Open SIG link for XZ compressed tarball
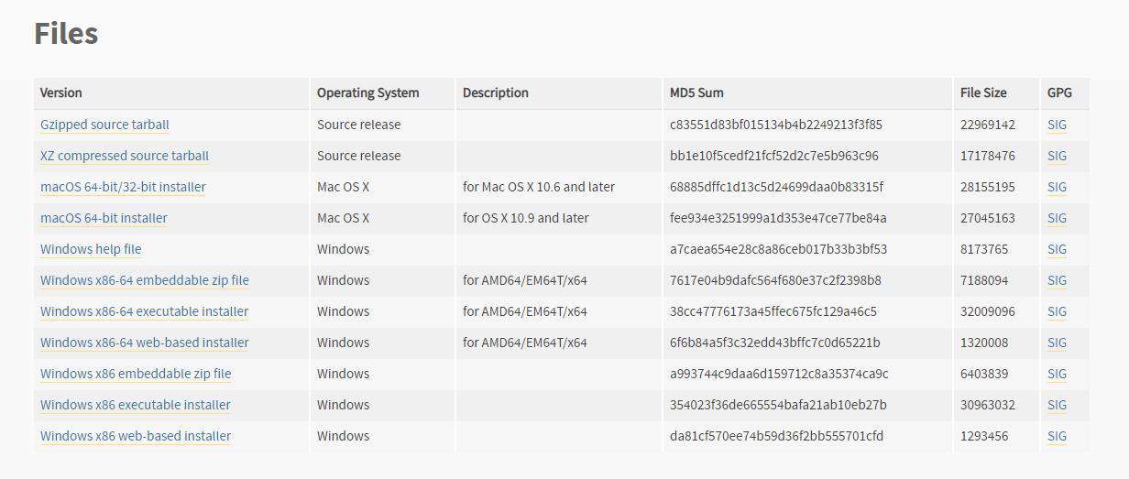Image resolution: width=1129 pixels, height=479 pixels. [x=1057, y=156]
